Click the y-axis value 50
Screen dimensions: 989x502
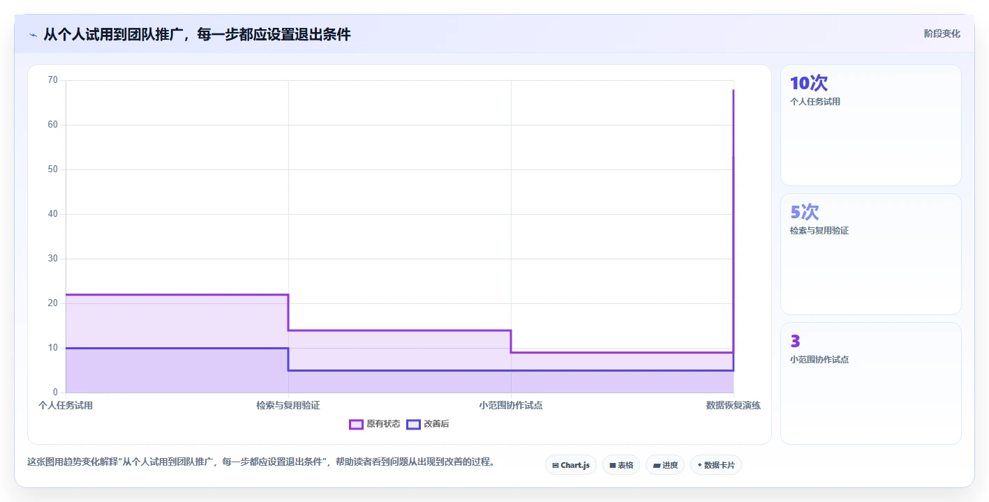[x=53, y=169]
